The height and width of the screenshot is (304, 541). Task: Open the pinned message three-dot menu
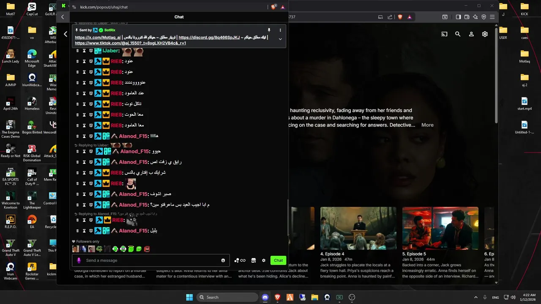coord(280,30)
